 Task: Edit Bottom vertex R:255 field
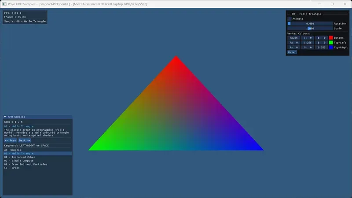coord(294,38)
